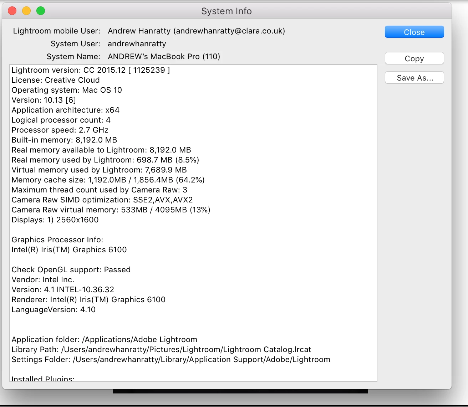The image size is (468, 407).
Task: Open the Save As... dialog
Action: coord(414,78)
